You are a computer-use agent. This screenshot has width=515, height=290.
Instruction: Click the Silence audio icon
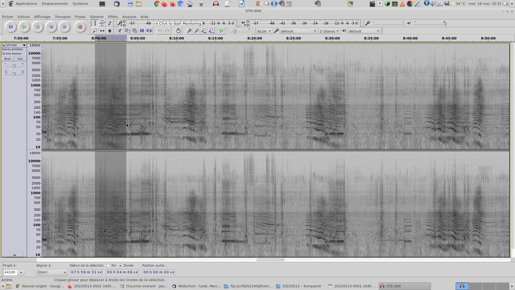click(149, 31)
